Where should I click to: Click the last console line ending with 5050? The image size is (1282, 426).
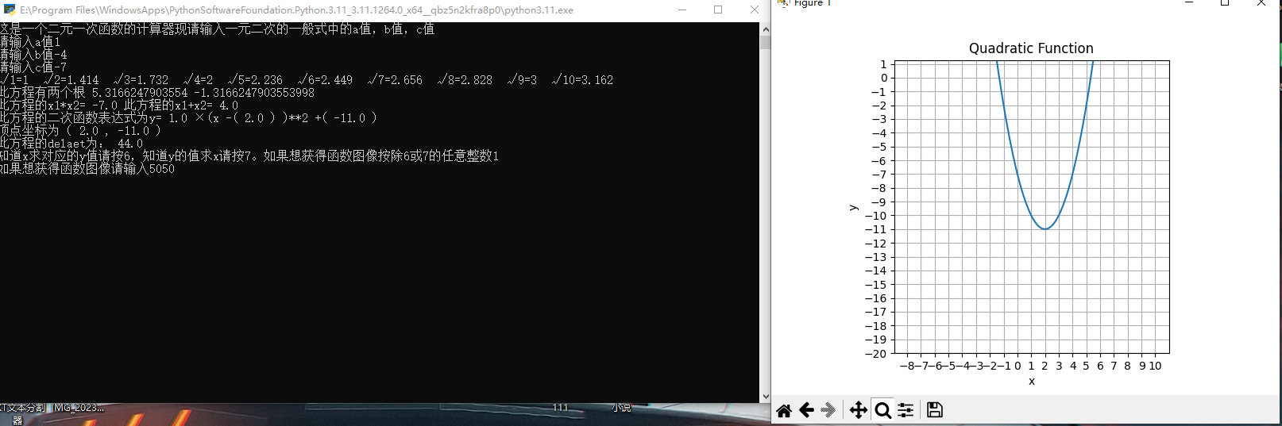coord(87,169)
